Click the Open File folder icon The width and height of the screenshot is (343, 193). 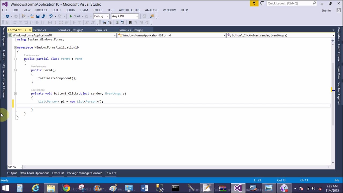[32, 16]
